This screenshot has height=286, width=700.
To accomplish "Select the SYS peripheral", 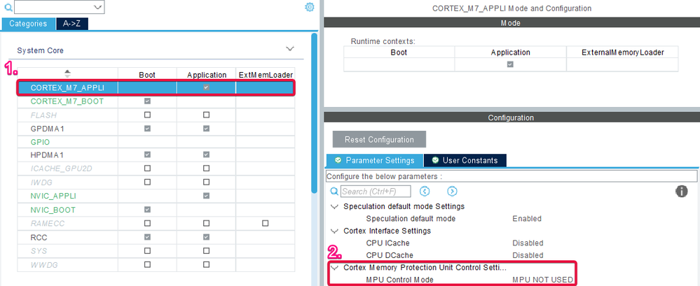I will point(39,251).
